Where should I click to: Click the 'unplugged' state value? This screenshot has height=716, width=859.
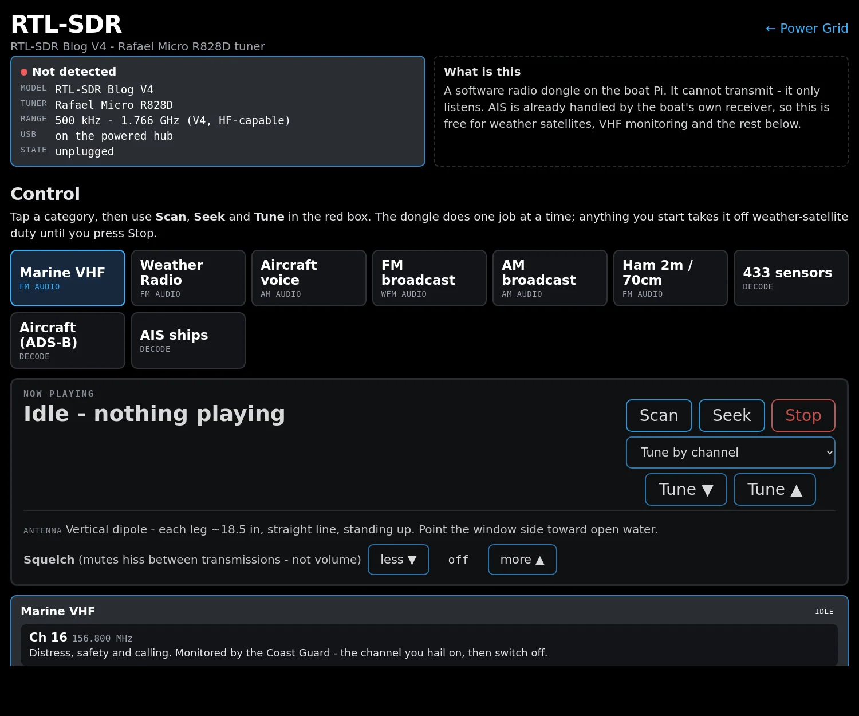[84, 151]
